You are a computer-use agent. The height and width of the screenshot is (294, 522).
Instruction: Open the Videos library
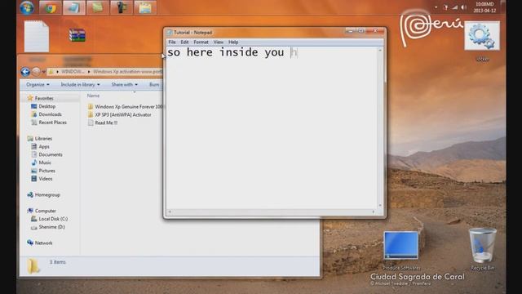pos(46,179)
